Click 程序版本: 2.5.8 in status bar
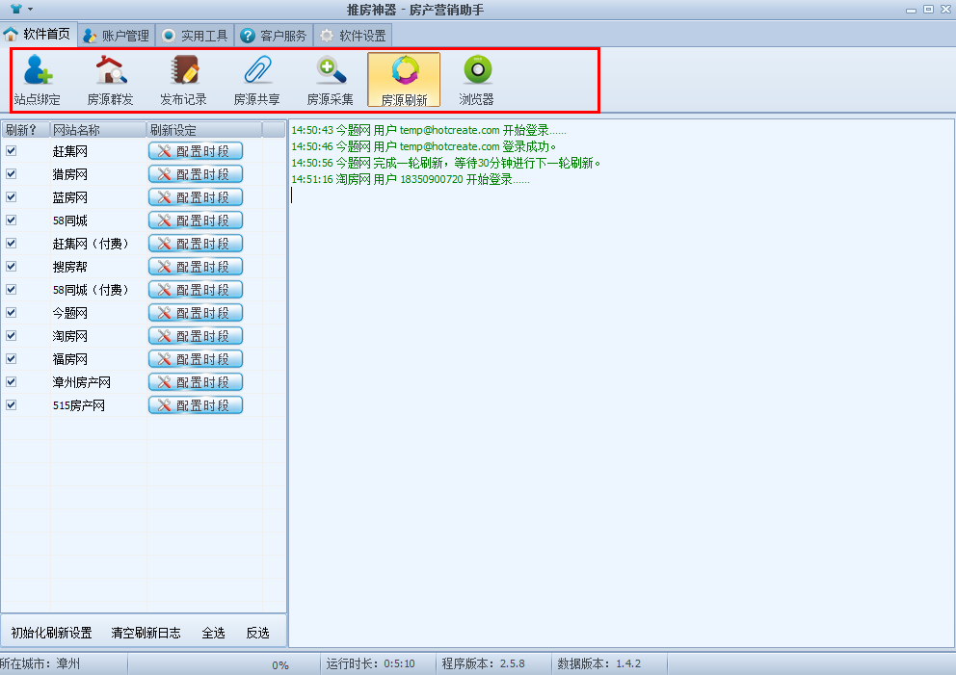This screenshot has height=675, width=956. click(x=484, y=663)
